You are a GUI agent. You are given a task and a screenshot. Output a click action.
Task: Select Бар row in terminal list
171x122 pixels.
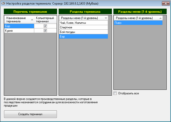tap(19, 26)
